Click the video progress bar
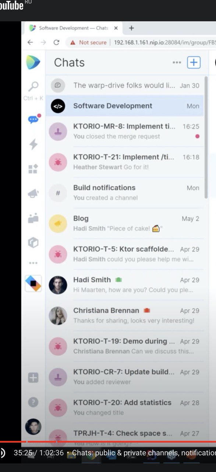 pyautogui.click(x=108, y=441)
